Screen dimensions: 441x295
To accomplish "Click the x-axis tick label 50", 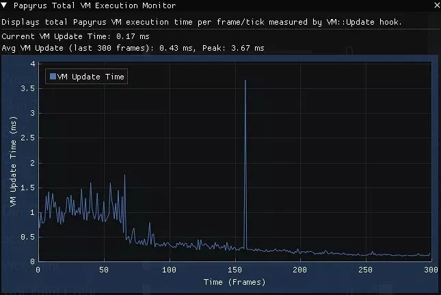I will tap(104, 270).
